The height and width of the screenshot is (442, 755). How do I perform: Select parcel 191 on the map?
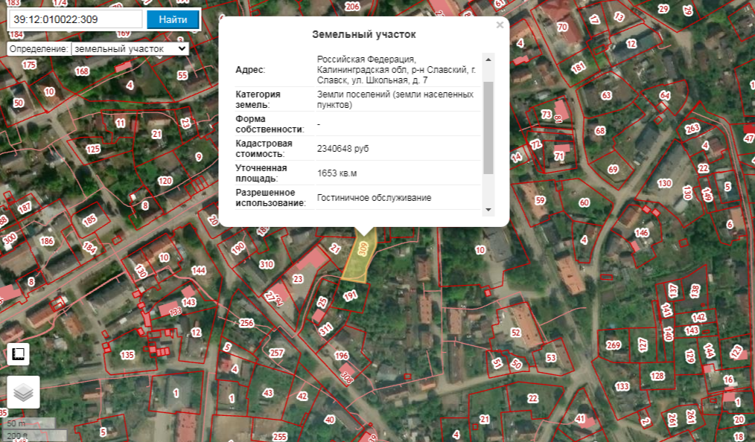350,296
